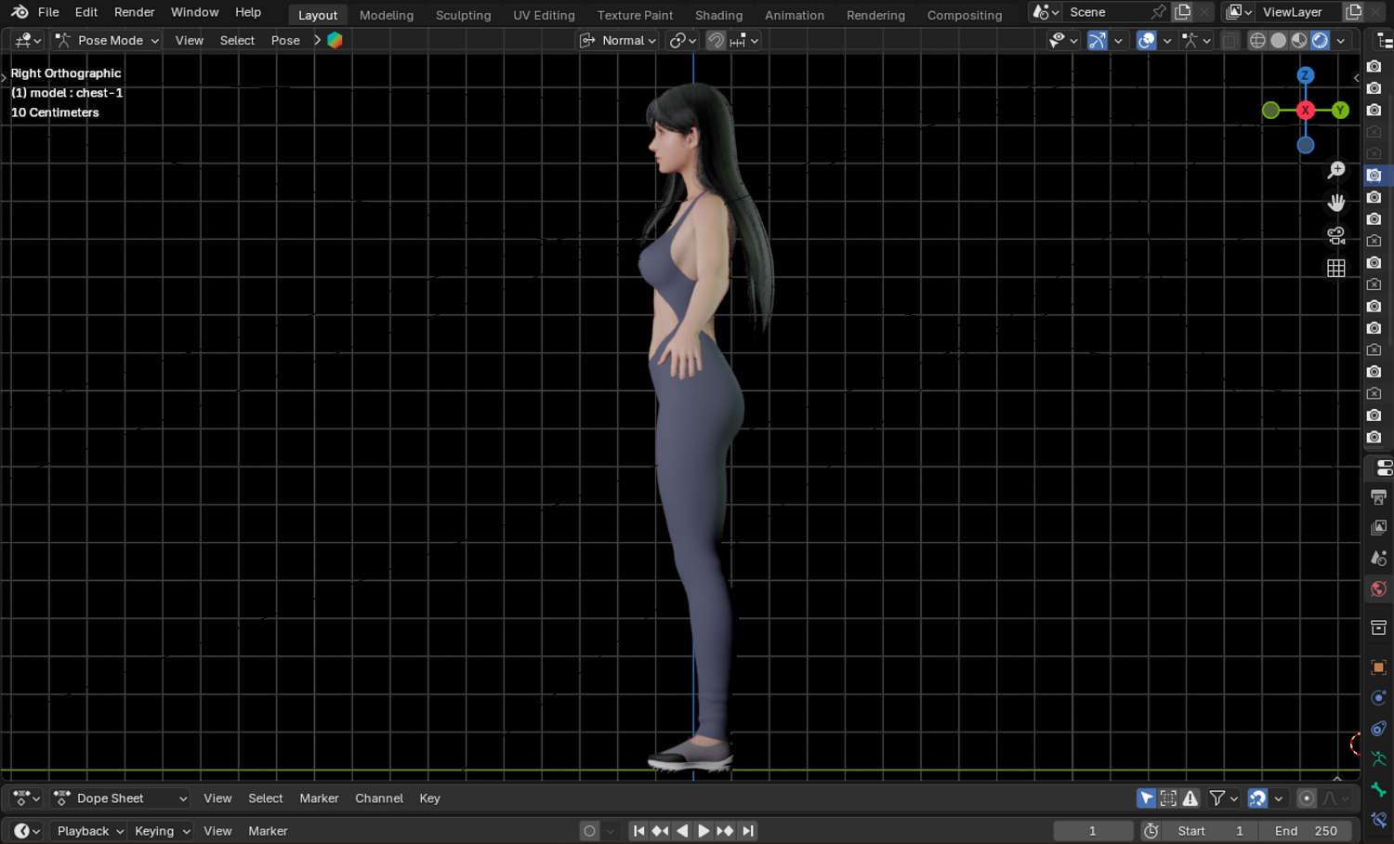Switch to rendered viewport shading

[1320, 40]
